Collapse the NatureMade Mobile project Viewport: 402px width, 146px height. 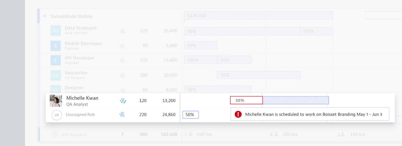coord(45,16)
